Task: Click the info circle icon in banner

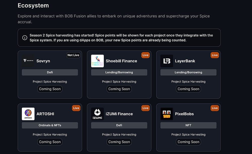Action: pyautogui.click(x=25, y=38)
